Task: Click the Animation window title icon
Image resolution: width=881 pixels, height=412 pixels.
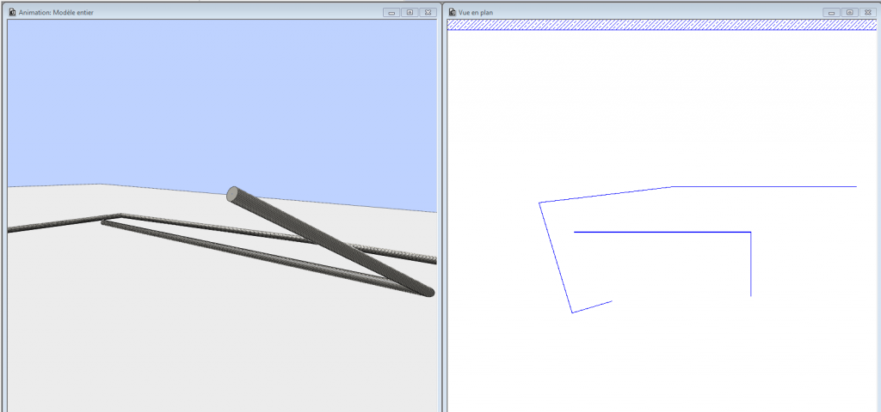Action: [x=12, y=12]
